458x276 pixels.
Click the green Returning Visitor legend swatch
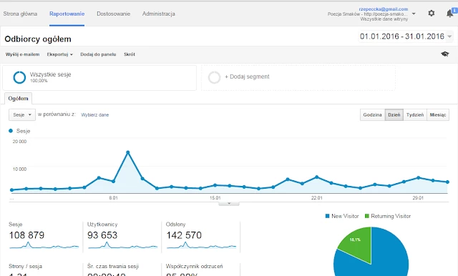tap(367, 216)
